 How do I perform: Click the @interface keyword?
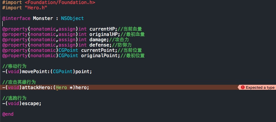click(16, 18)
